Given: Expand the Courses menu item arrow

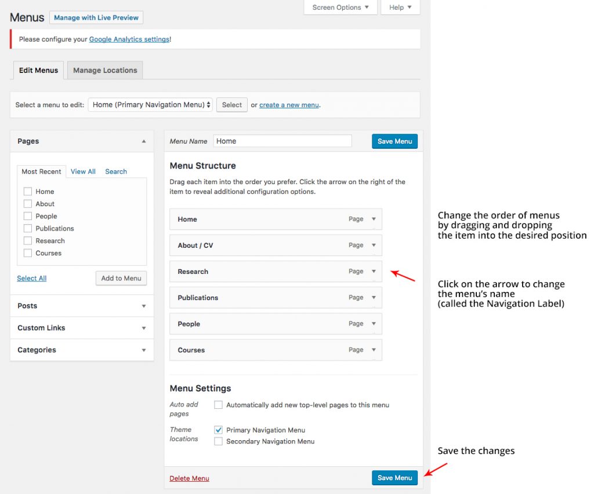Looking at the screenshot, I should point(374,350).
